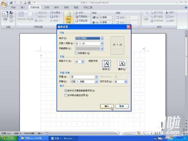Open theme fonts icon beside 主题
Screen dimensions: 188x141
coord(11,17)
